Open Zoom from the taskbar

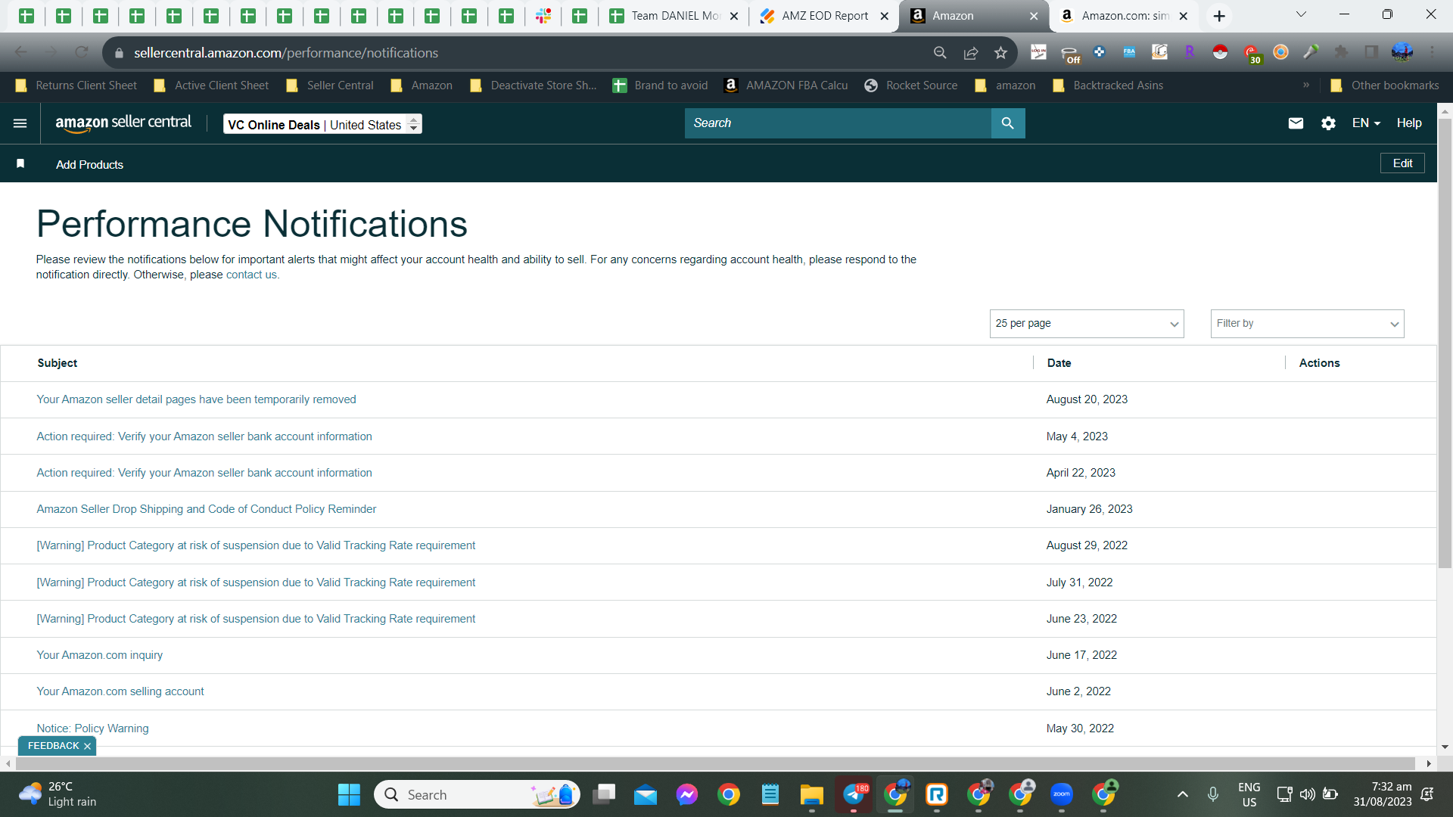[1062, 794]
